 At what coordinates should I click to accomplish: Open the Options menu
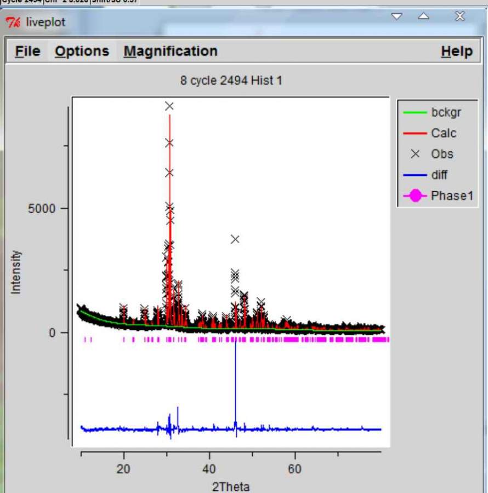pos(82,51)
